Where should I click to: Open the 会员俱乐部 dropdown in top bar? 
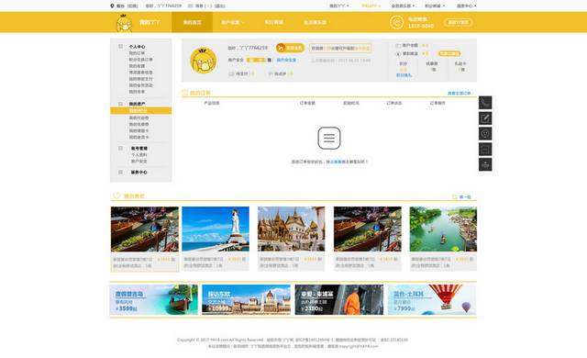pos(403,6)
